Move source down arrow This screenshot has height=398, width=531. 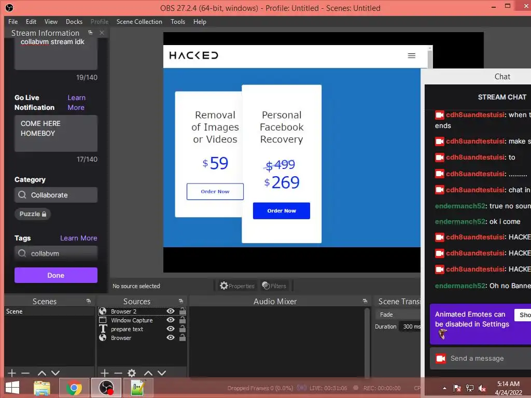click(x=162, y=373)
